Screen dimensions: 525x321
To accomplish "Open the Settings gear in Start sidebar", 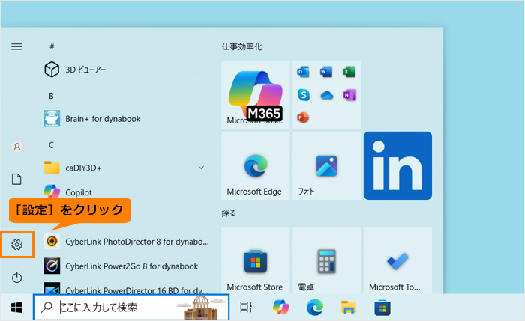I will click(x=16, y=245).
